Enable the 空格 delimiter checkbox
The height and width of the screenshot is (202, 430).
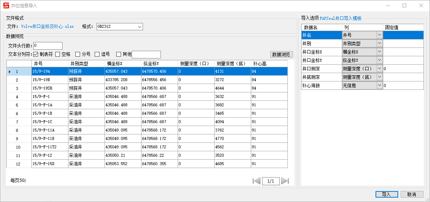tap(58, 54)
